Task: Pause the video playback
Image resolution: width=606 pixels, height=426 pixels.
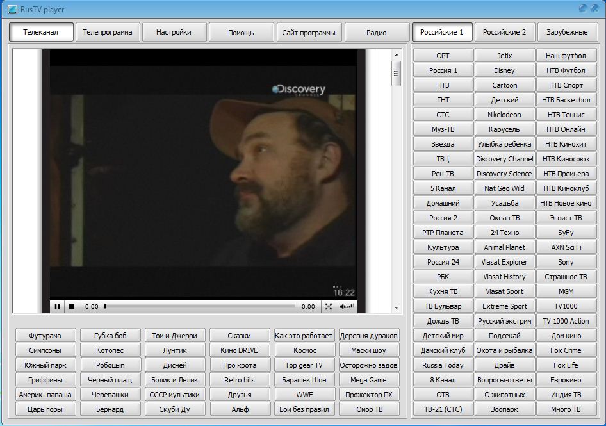Action: tap(57, 307)
